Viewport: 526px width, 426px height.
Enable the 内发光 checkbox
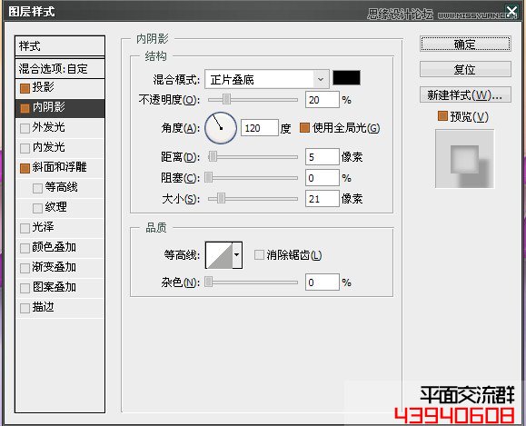[25, 148]
